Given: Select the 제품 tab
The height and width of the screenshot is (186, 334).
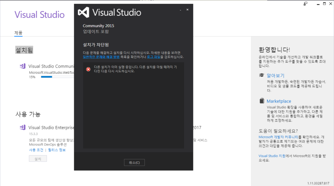Looking at the screenshot, I should 18,33.
